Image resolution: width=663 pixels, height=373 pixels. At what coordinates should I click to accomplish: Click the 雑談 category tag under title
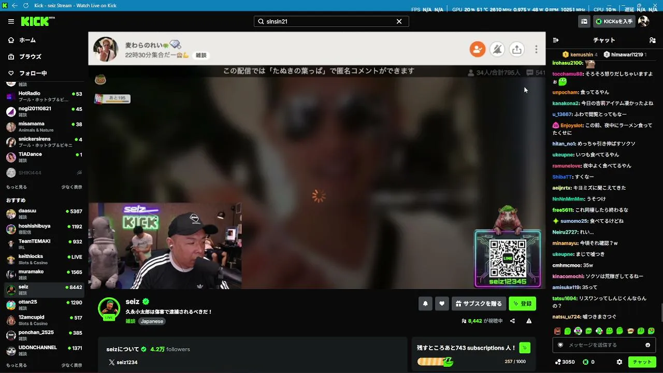click(x=131, y=321)
